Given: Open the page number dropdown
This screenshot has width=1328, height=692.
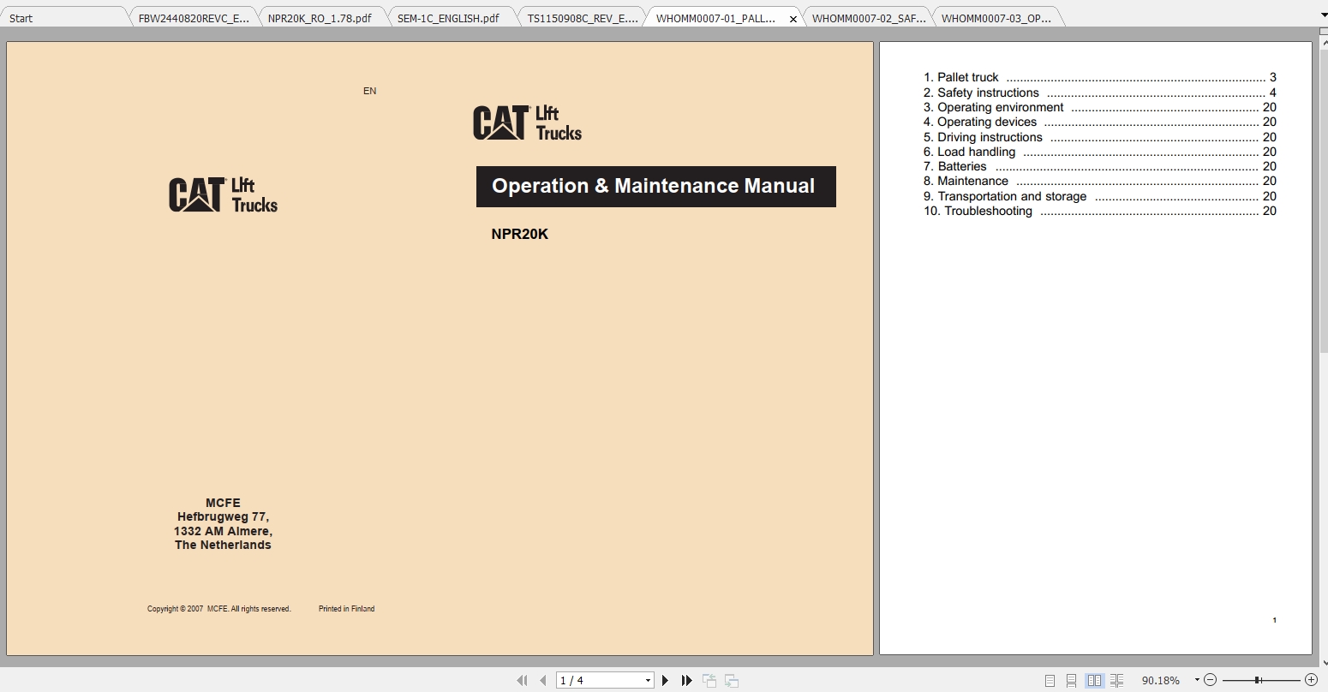Looking at the screenshot, I should coord(648,681).
